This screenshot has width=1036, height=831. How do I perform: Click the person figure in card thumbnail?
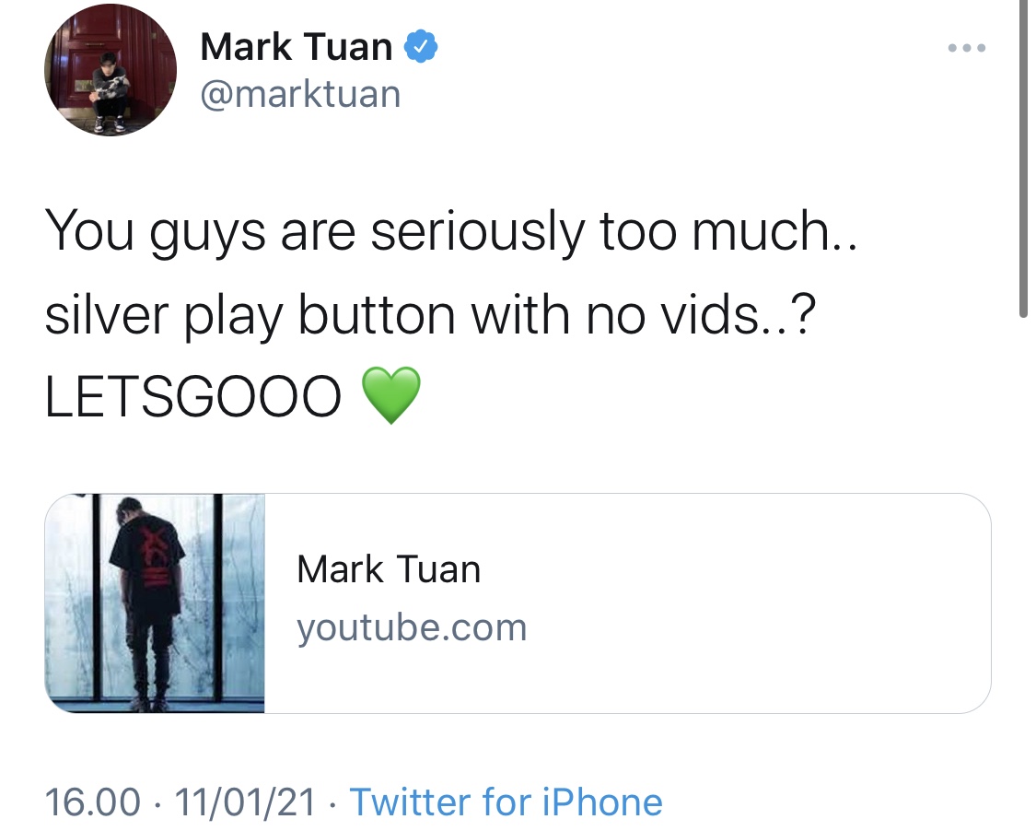click(147, 602)
